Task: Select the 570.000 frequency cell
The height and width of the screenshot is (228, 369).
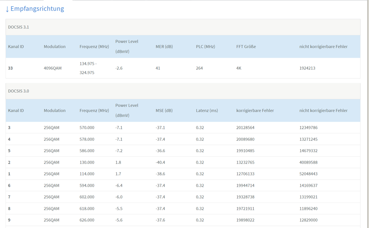Action: (x=87, y=128)
